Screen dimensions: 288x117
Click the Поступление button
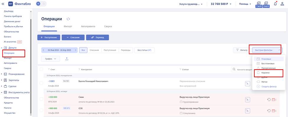pyautogui.click(x=49, y=37)
